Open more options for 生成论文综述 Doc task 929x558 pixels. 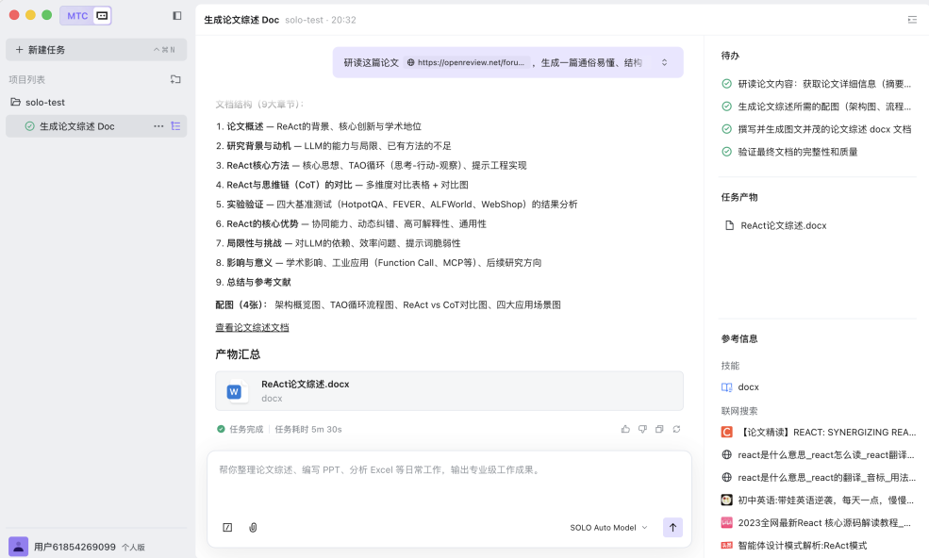pyautogui.click(x=158, y=126)
